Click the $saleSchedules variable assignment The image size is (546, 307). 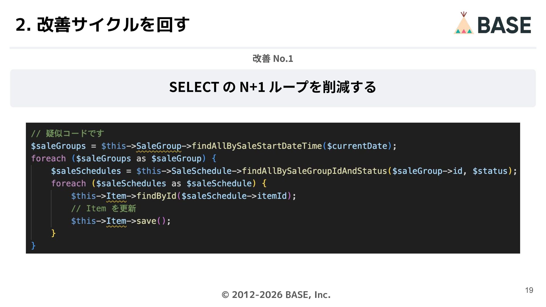click(x=86, y=171)
